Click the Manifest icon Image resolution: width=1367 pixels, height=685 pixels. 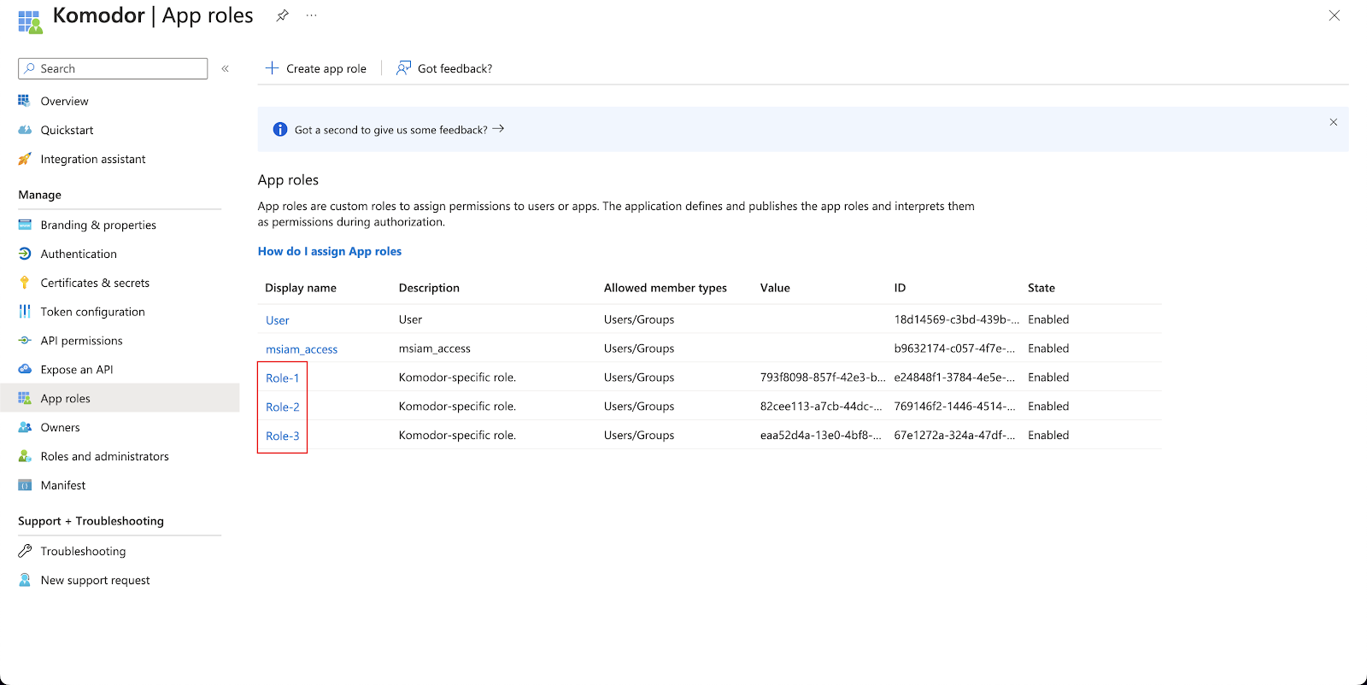tap(25, 485)
